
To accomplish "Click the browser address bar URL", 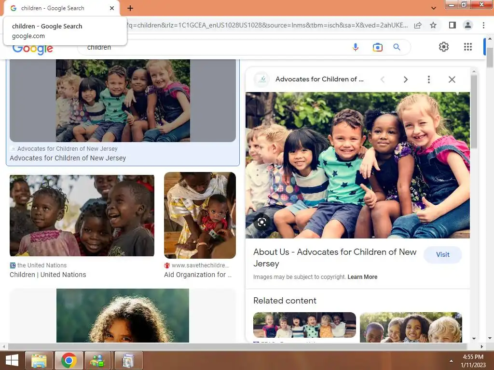I will click(x=267, y=25).
